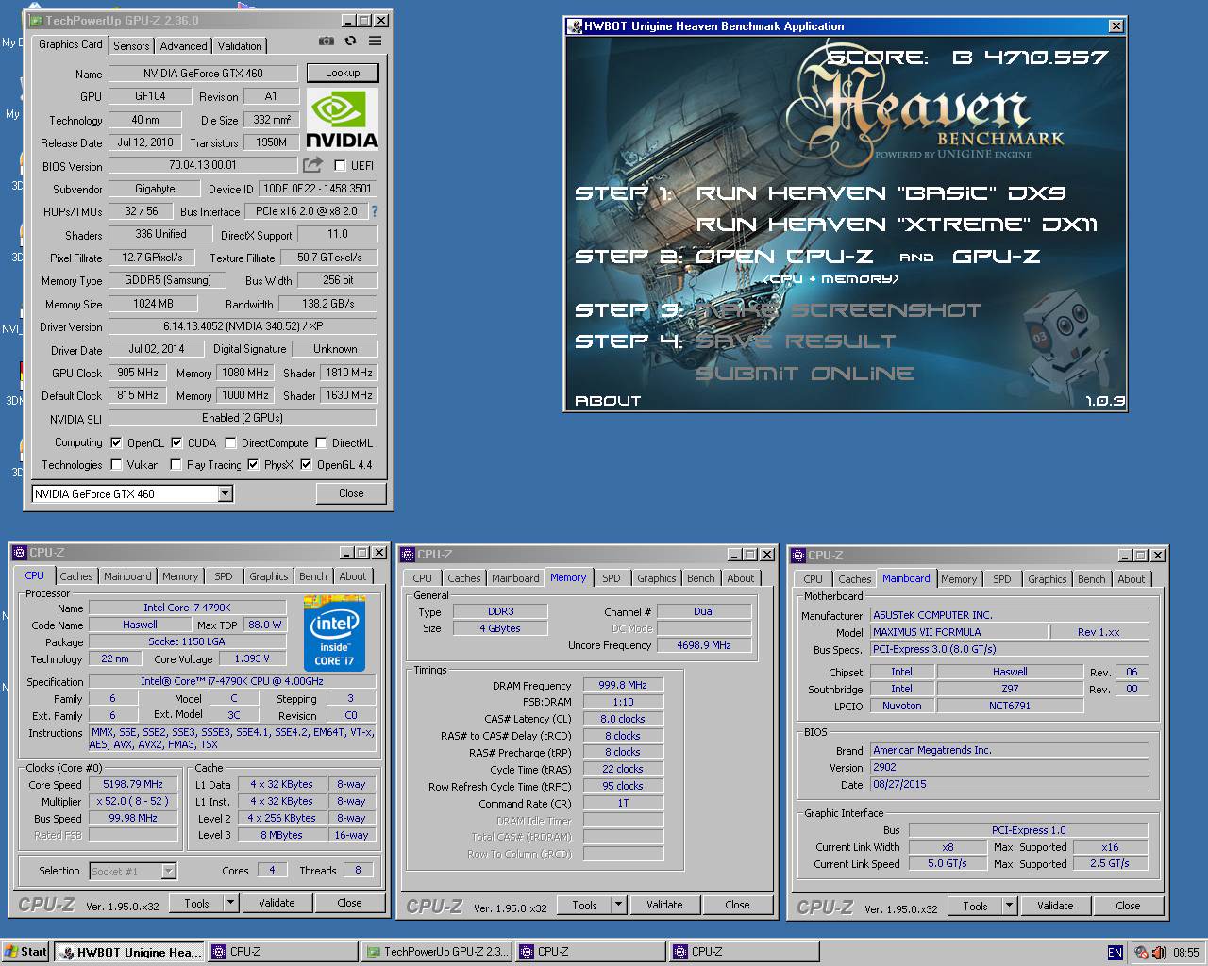
Task: Click the BIOS Version 70.04.13.00.01 field
Action: pyautogui.click(x=203, y=165)
